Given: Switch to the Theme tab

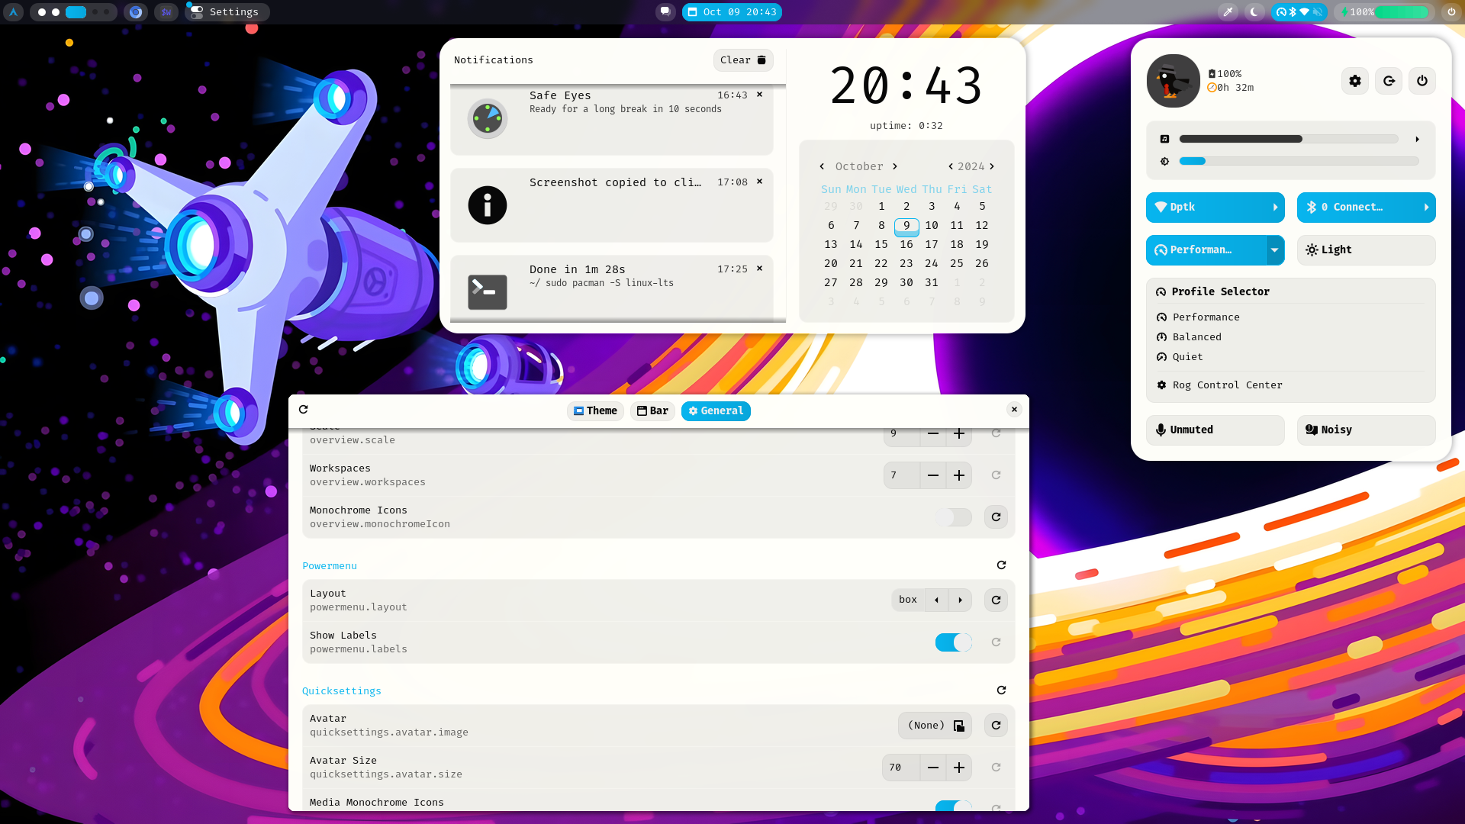Looking at the screenshot, I should point(595,411).
